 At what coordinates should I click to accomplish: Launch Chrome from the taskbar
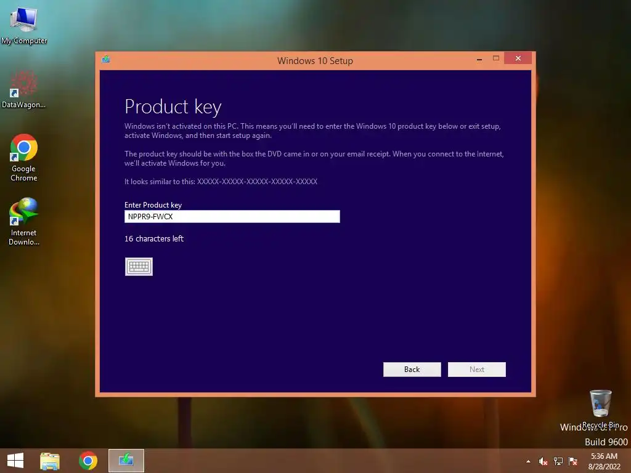[88, 461]
